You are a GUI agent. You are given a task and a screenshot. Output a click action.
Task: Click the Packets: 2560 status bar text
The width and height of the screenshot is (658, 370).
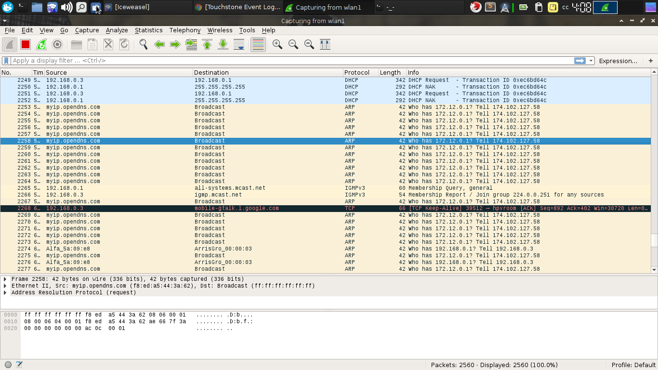[494, 365]
